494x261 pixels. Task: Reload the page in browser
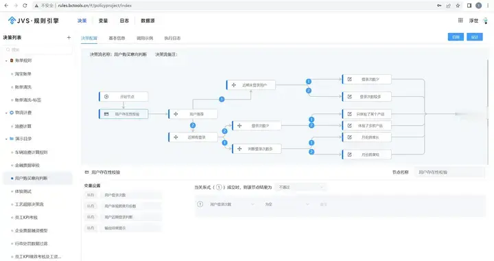(x=25, y=5)
